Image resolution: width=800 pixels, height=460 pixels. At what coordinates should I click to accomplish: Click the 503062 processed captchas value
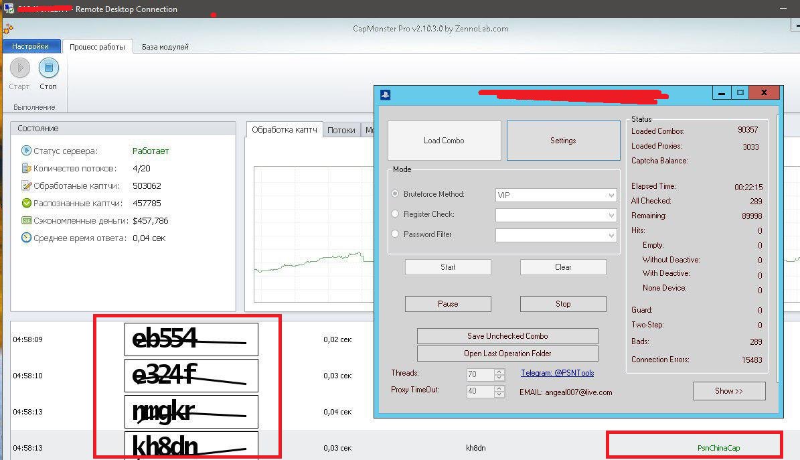(147, 186)
